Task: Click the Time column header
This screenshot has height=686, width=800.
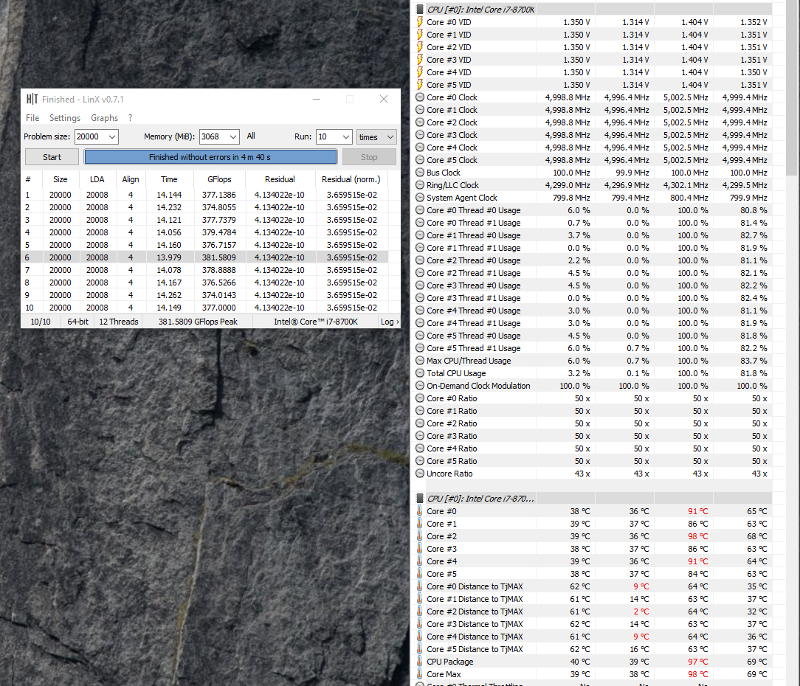Action: [169, 179]
